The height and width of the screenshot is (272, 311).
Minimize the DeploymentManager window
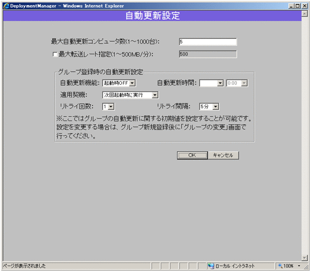[291, 6]
